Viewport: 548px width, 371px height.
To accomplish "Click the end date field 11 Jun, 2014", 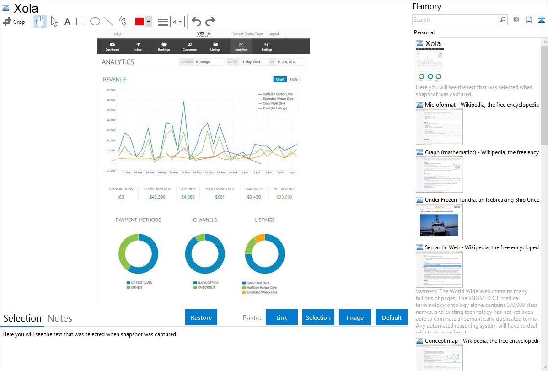I will click(x=290, y=62).
